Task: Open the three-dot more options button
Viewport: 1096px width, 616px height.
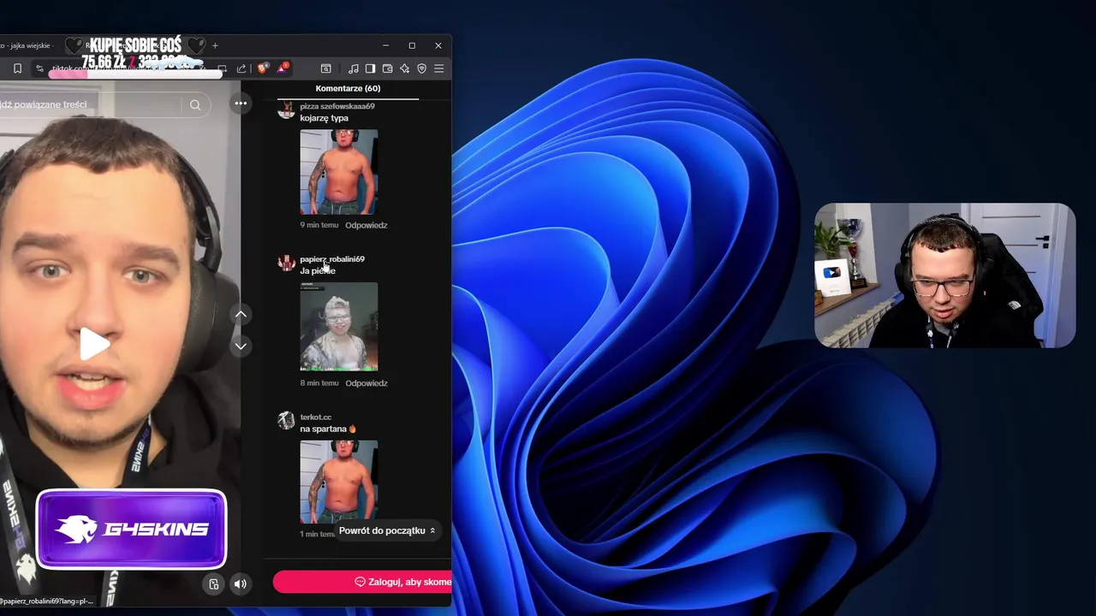Action: click(x=241, y=104)
